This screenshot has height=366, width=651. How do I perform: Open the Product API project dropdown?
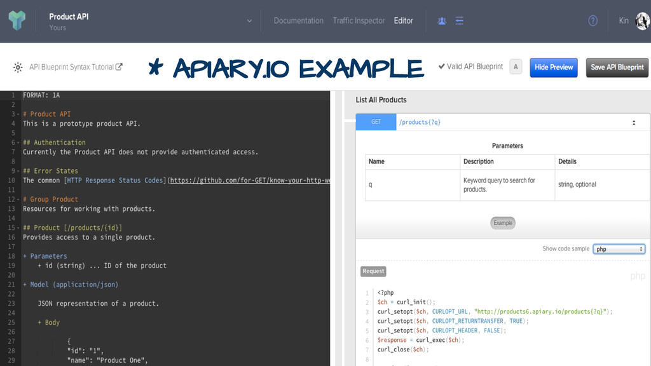point(249,21)
